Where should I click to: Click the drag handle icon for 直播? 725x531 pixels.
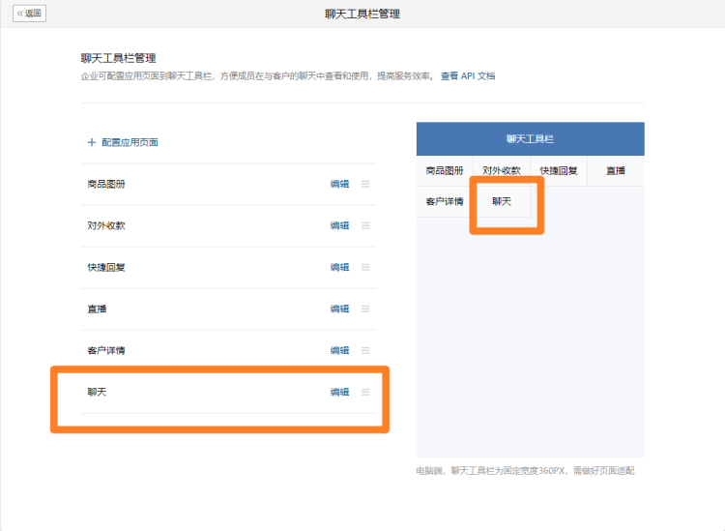(365, 309)
